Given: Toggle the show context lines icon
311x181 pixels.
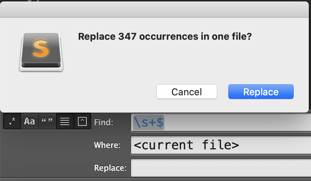Looking at the screenshot, I should click(65, 121).
